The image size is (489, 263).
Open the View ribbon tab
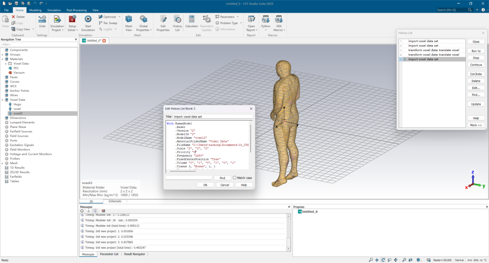(96, 10)
